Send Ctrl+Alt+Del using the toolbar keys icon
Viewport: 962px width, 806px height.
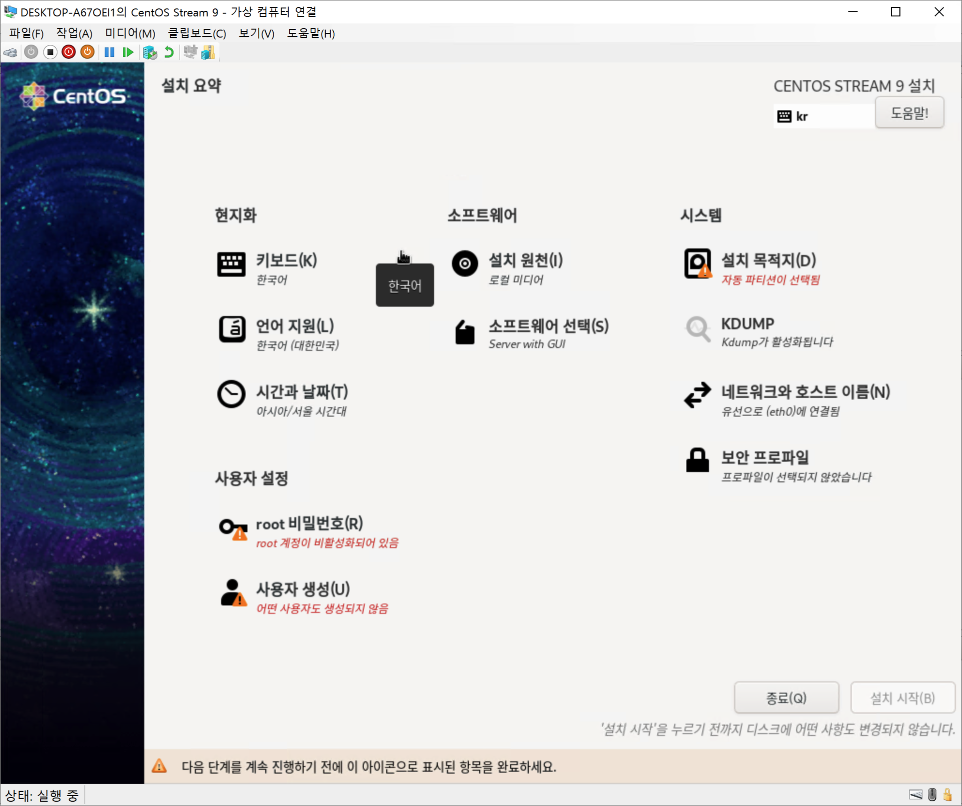[x=10, y=52]
